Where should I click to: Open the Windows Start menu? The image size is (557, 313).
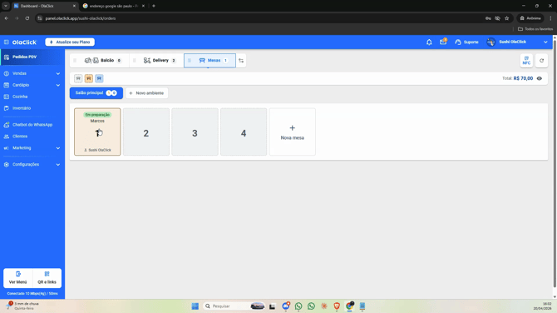[x=195, y=306]
